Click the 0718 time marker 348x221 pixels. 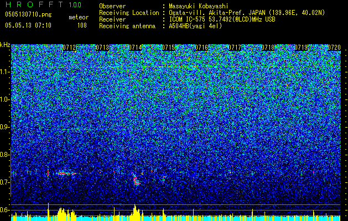click(x=268, y=48)
